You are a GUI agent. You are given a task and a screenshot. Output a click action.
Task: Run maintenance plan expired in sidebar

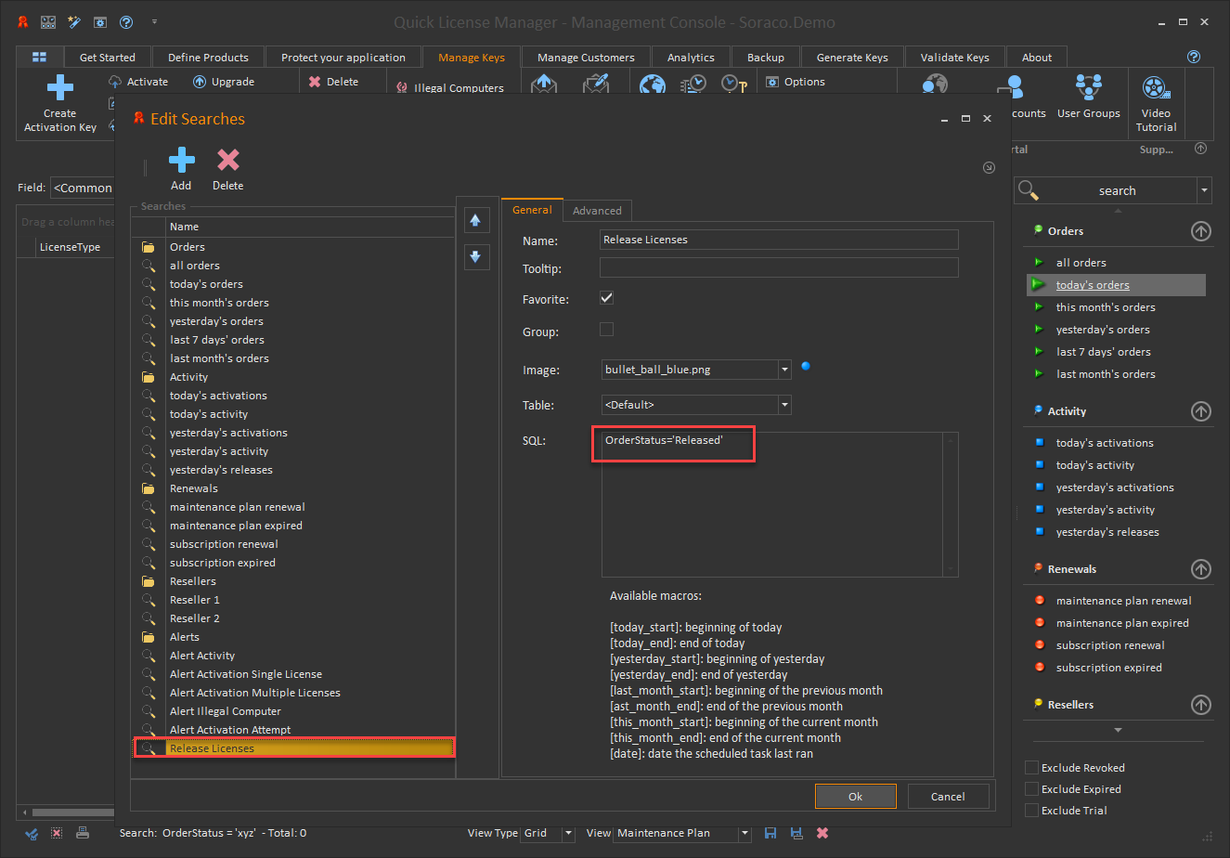1122,623
